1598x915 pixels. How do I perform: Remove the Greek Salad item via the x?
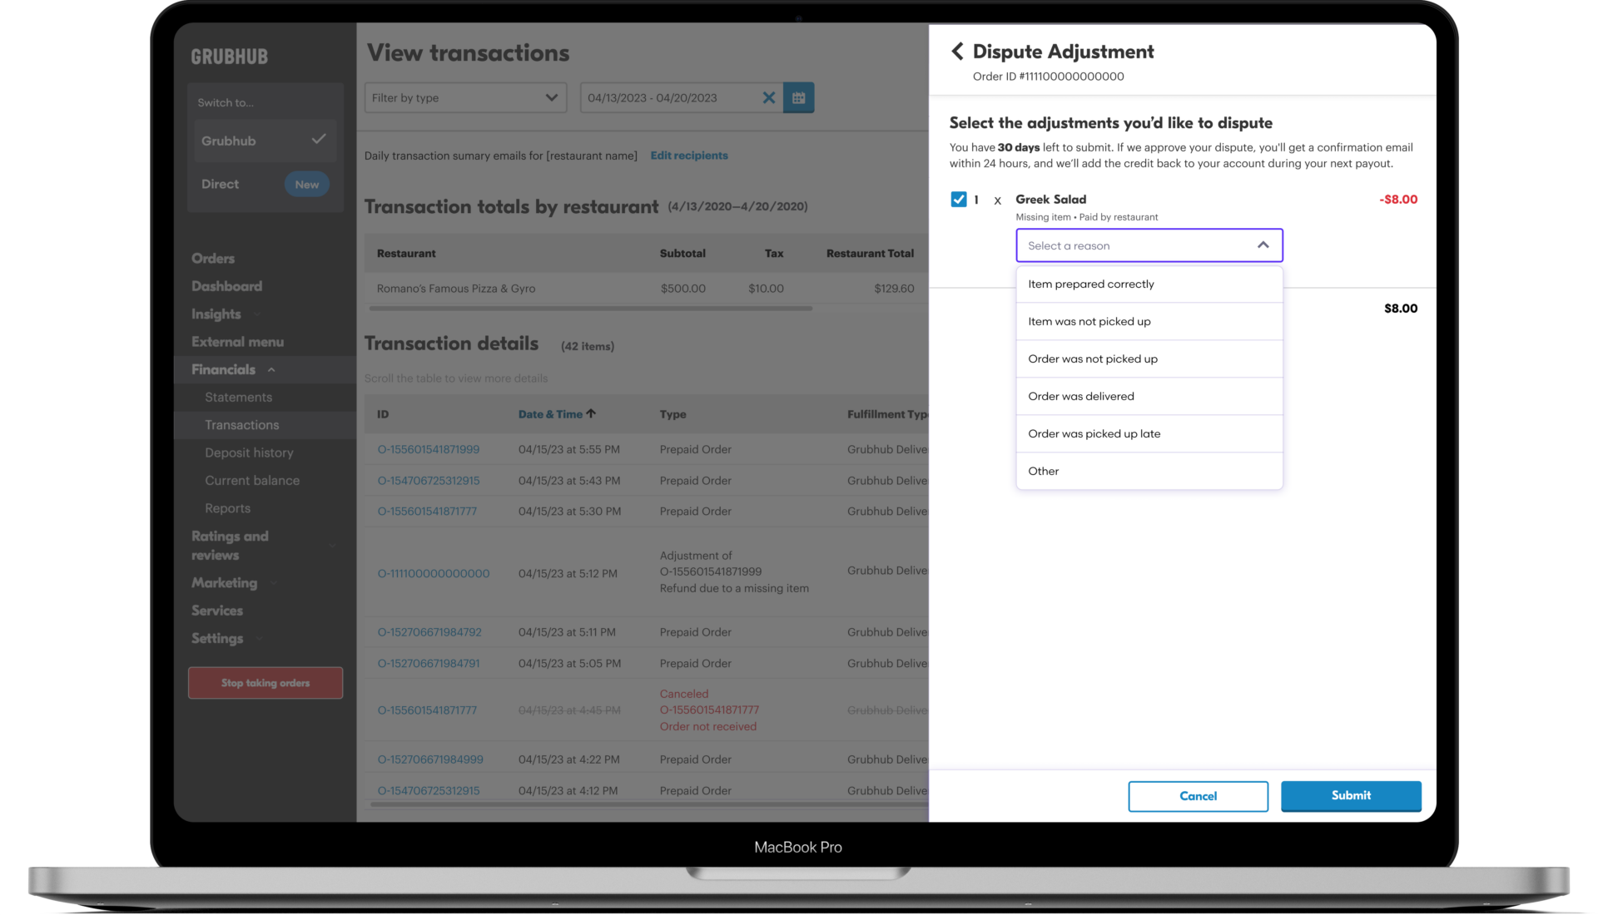pyautogui.click(x=997, y=200)
